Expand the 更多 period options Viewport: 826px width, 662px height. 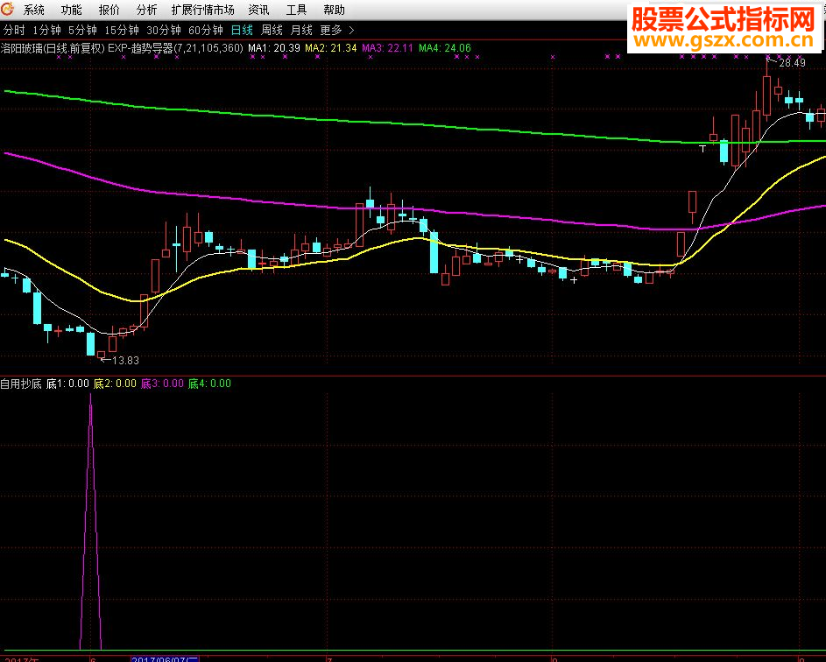pos(331,31)
